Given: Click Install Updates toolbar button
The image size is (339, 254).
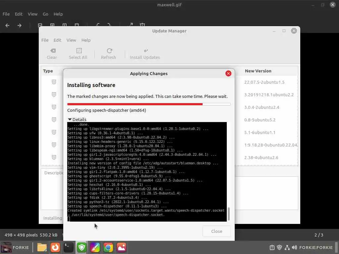Looking at the screenshot, I should pos(145,54).
